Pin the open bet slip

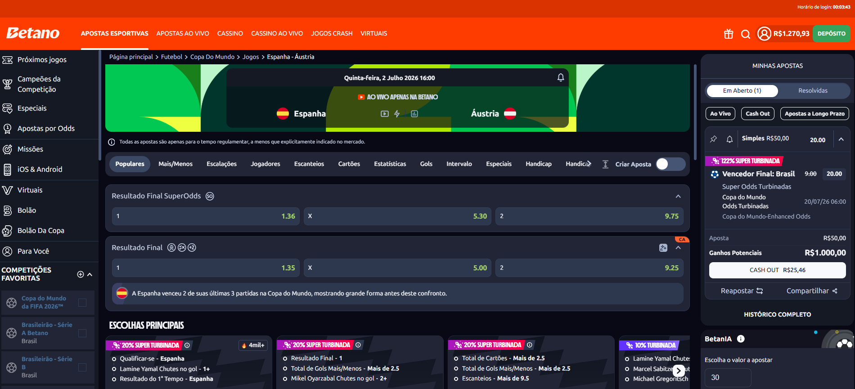tap(714, 139)
